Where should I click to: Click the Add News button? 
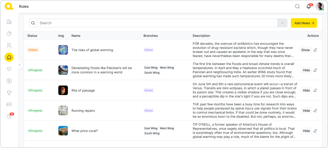coord(304,23)
